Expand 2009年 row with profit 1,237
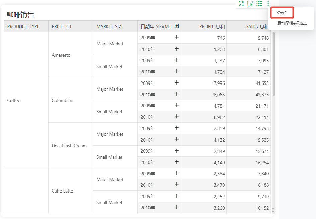Image resolution: width=316 pixels, height=219 pixels. click(x=177, y=60)
